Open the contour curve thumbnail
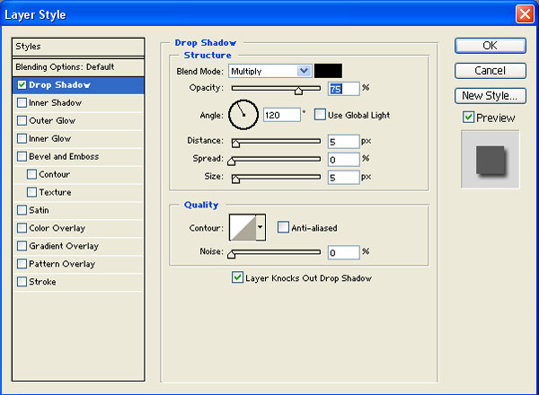Screen dimensions: 539x395 click(x=243, y=228)
